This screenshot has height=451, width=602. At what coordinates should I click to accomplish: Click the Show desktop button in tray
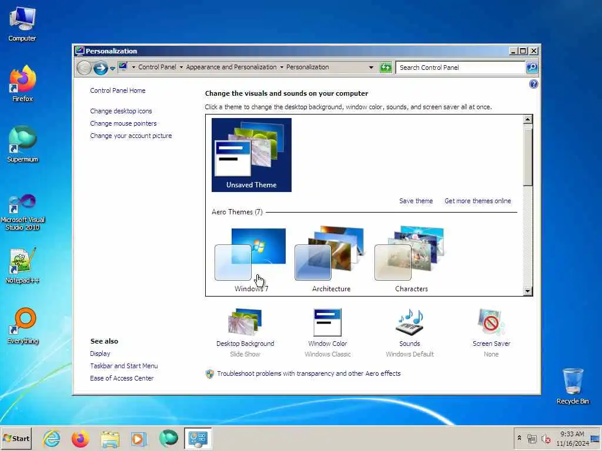coord(595,439)
